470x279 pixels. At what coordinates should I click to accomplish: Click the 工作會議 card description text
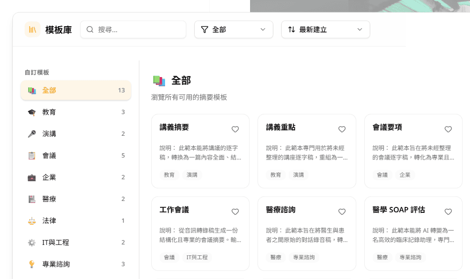tap(200, 235)
